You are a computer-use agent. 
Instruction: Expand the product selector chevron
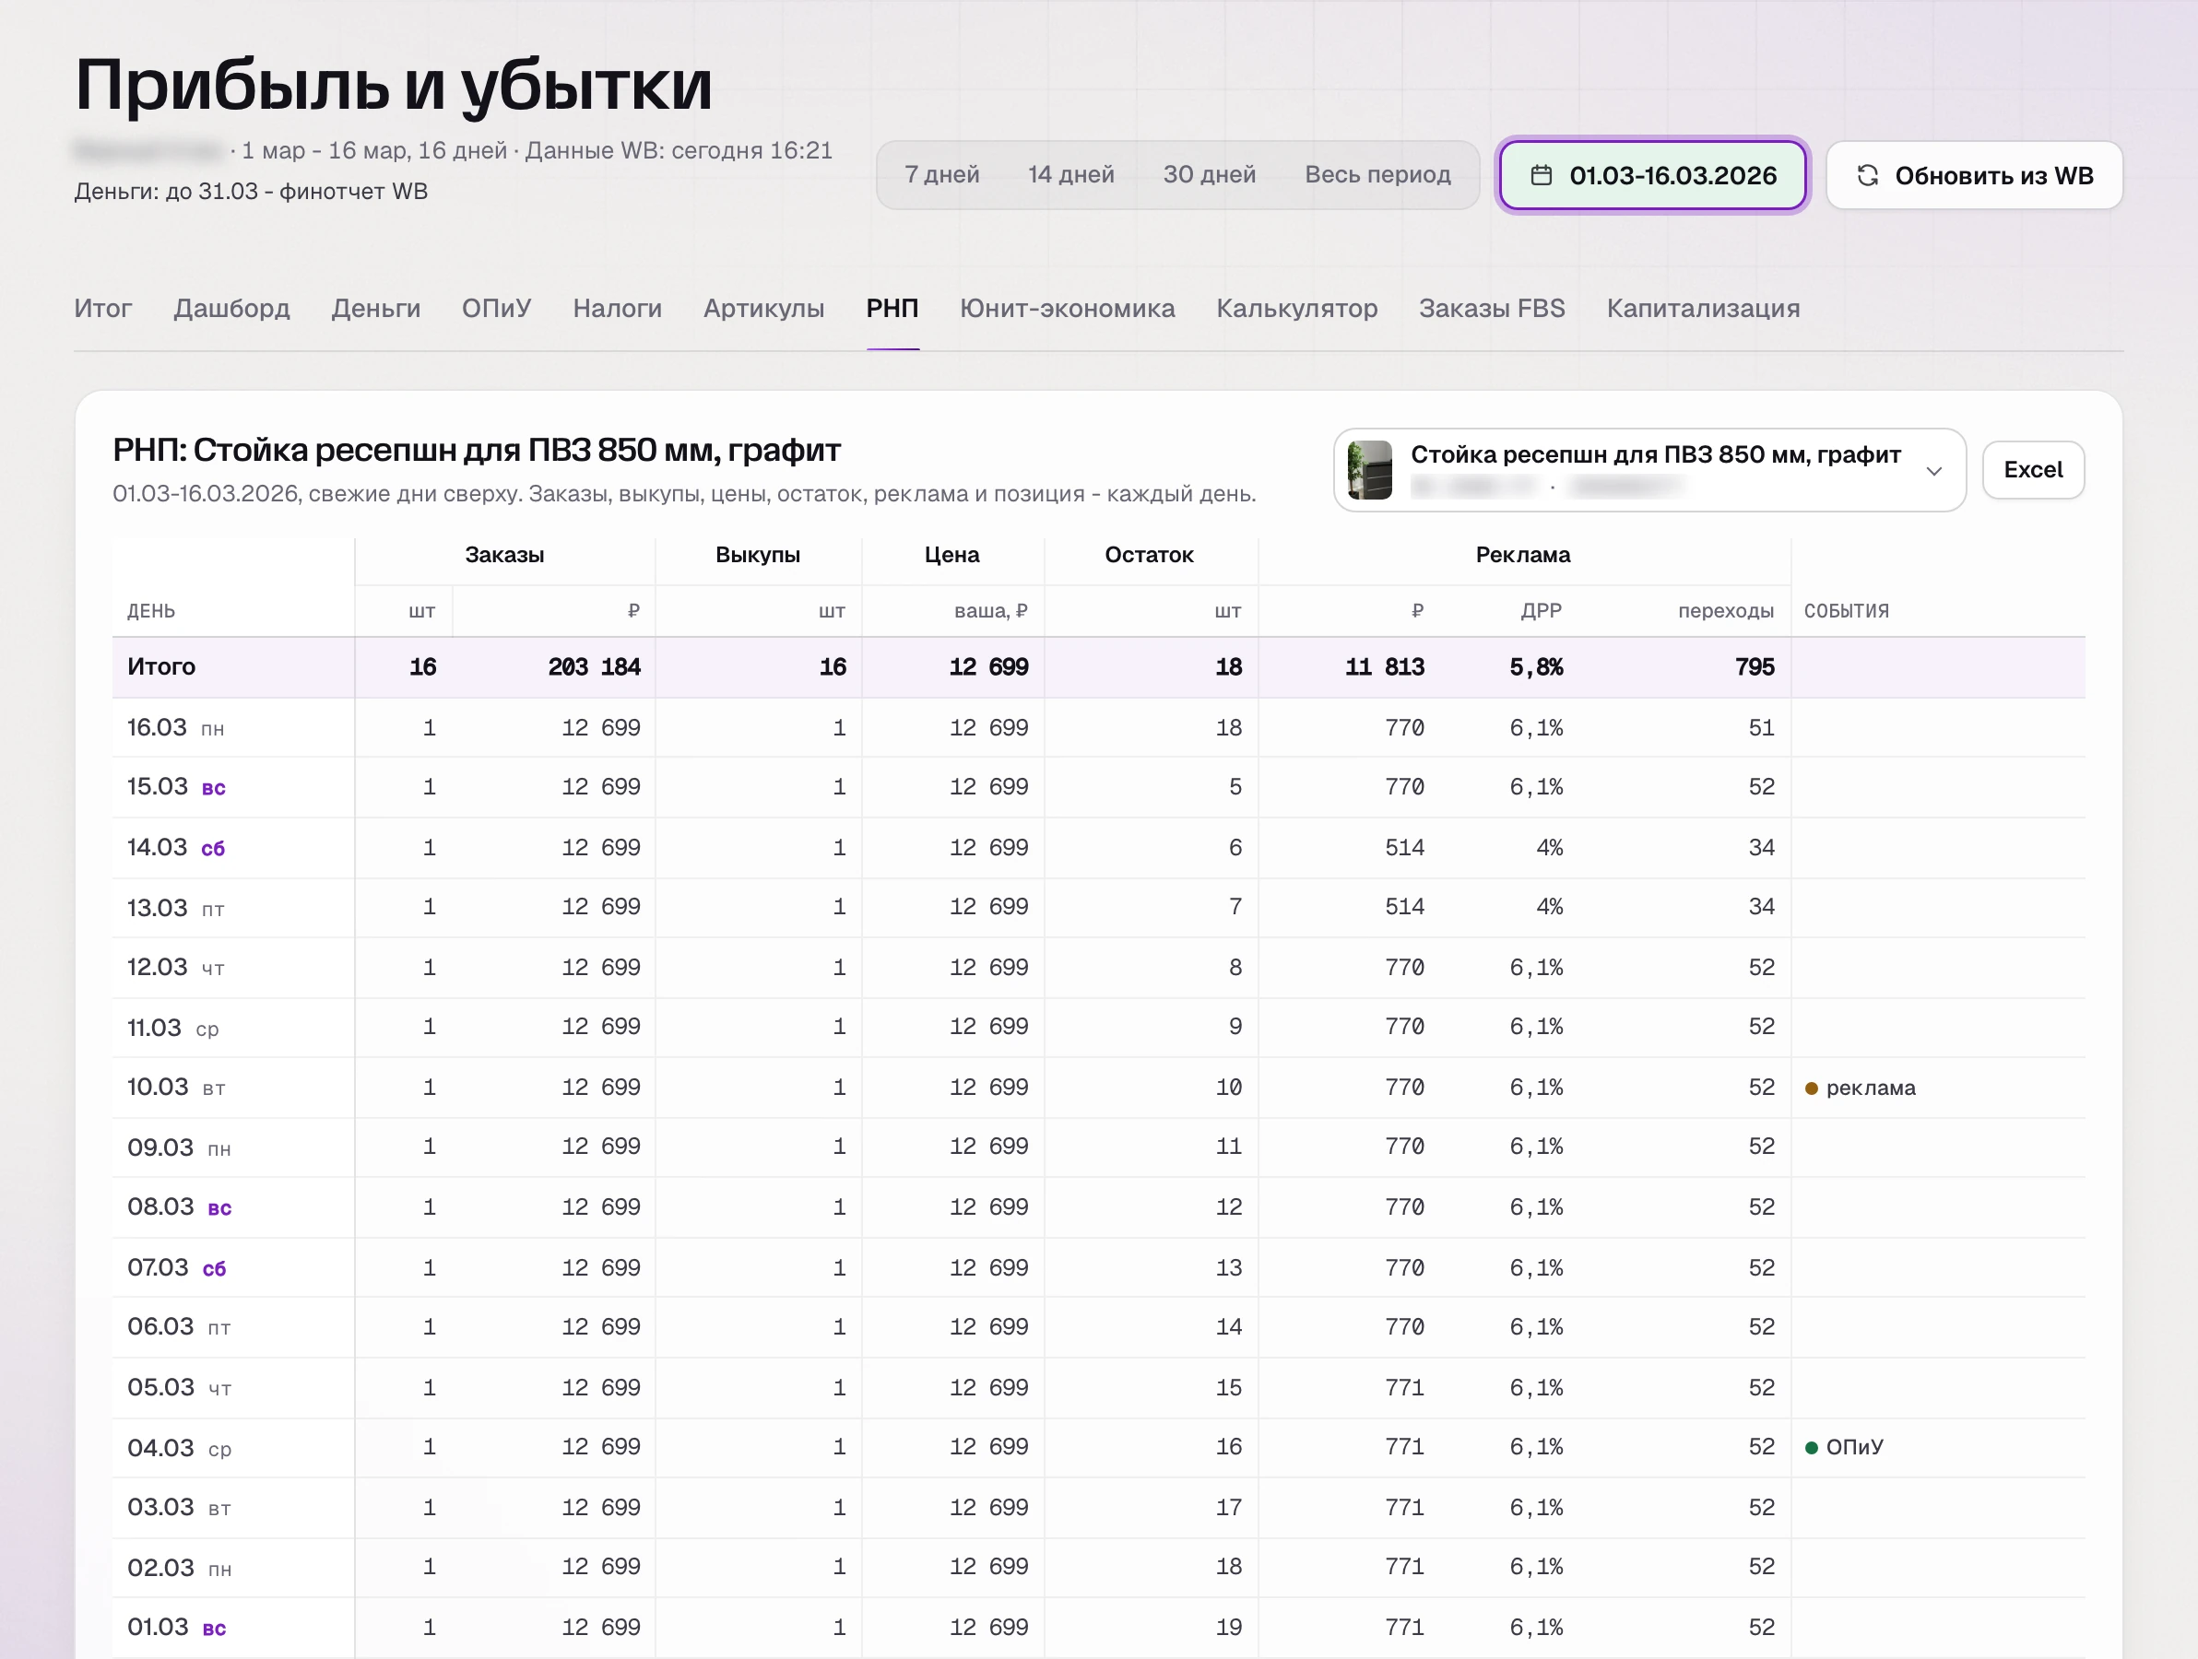click(x=1933, y=471)
